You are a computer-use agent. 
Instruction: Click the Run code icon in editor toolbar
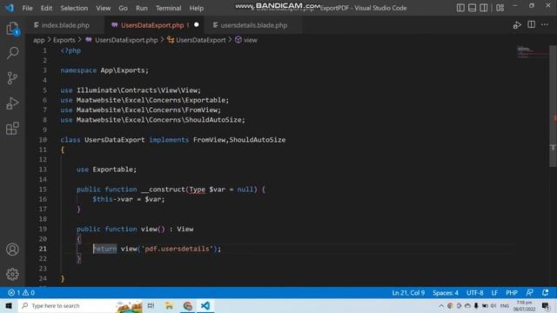tap(517, 25)
